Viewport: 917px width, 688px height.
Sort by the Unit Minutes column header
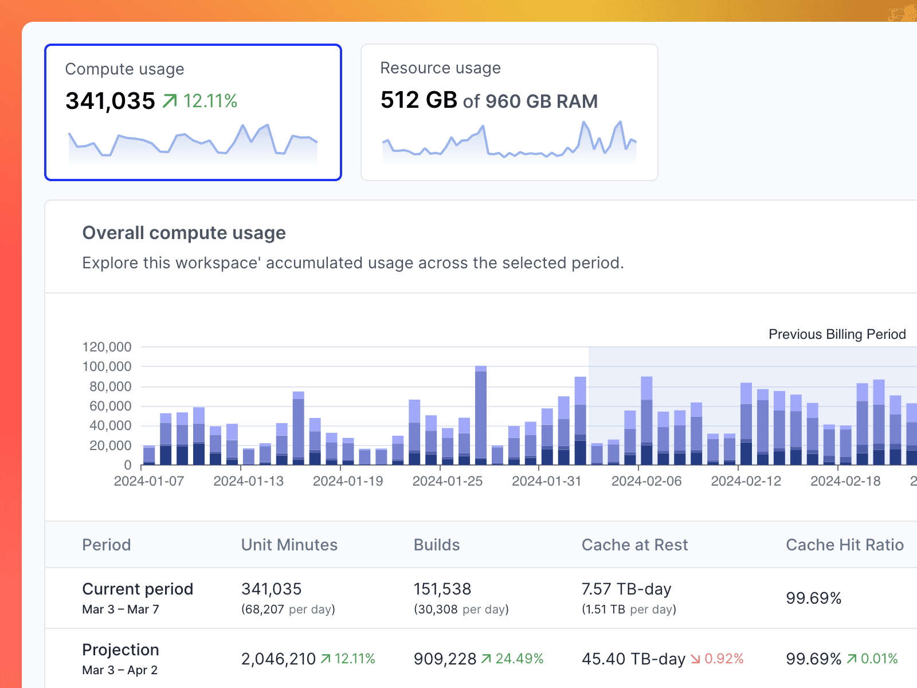289,545
